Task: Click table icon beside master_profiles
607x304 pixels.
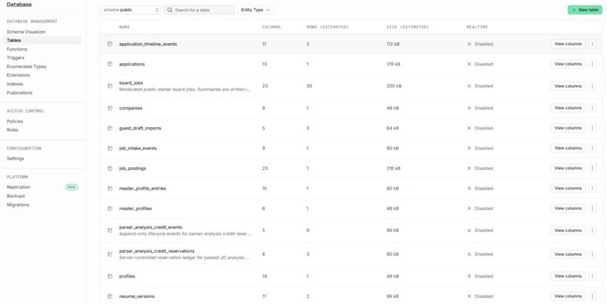Action: coord(110,208)
